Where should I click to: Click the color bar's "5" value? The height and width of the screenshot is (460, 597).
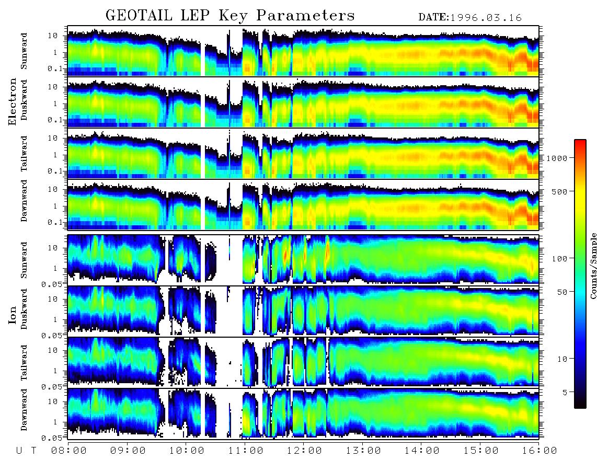(x=565, y=393)
